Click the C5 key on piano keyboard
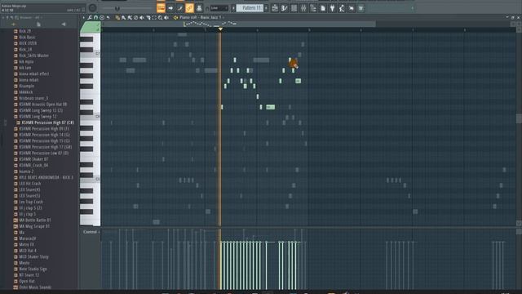 pos(91,180)
